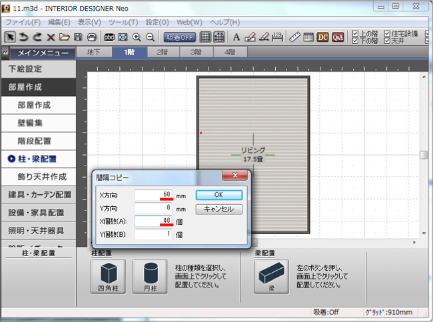Click the X方向 input field
The height and width of the screenshot is (322, 433).
[x=154, y=195]
